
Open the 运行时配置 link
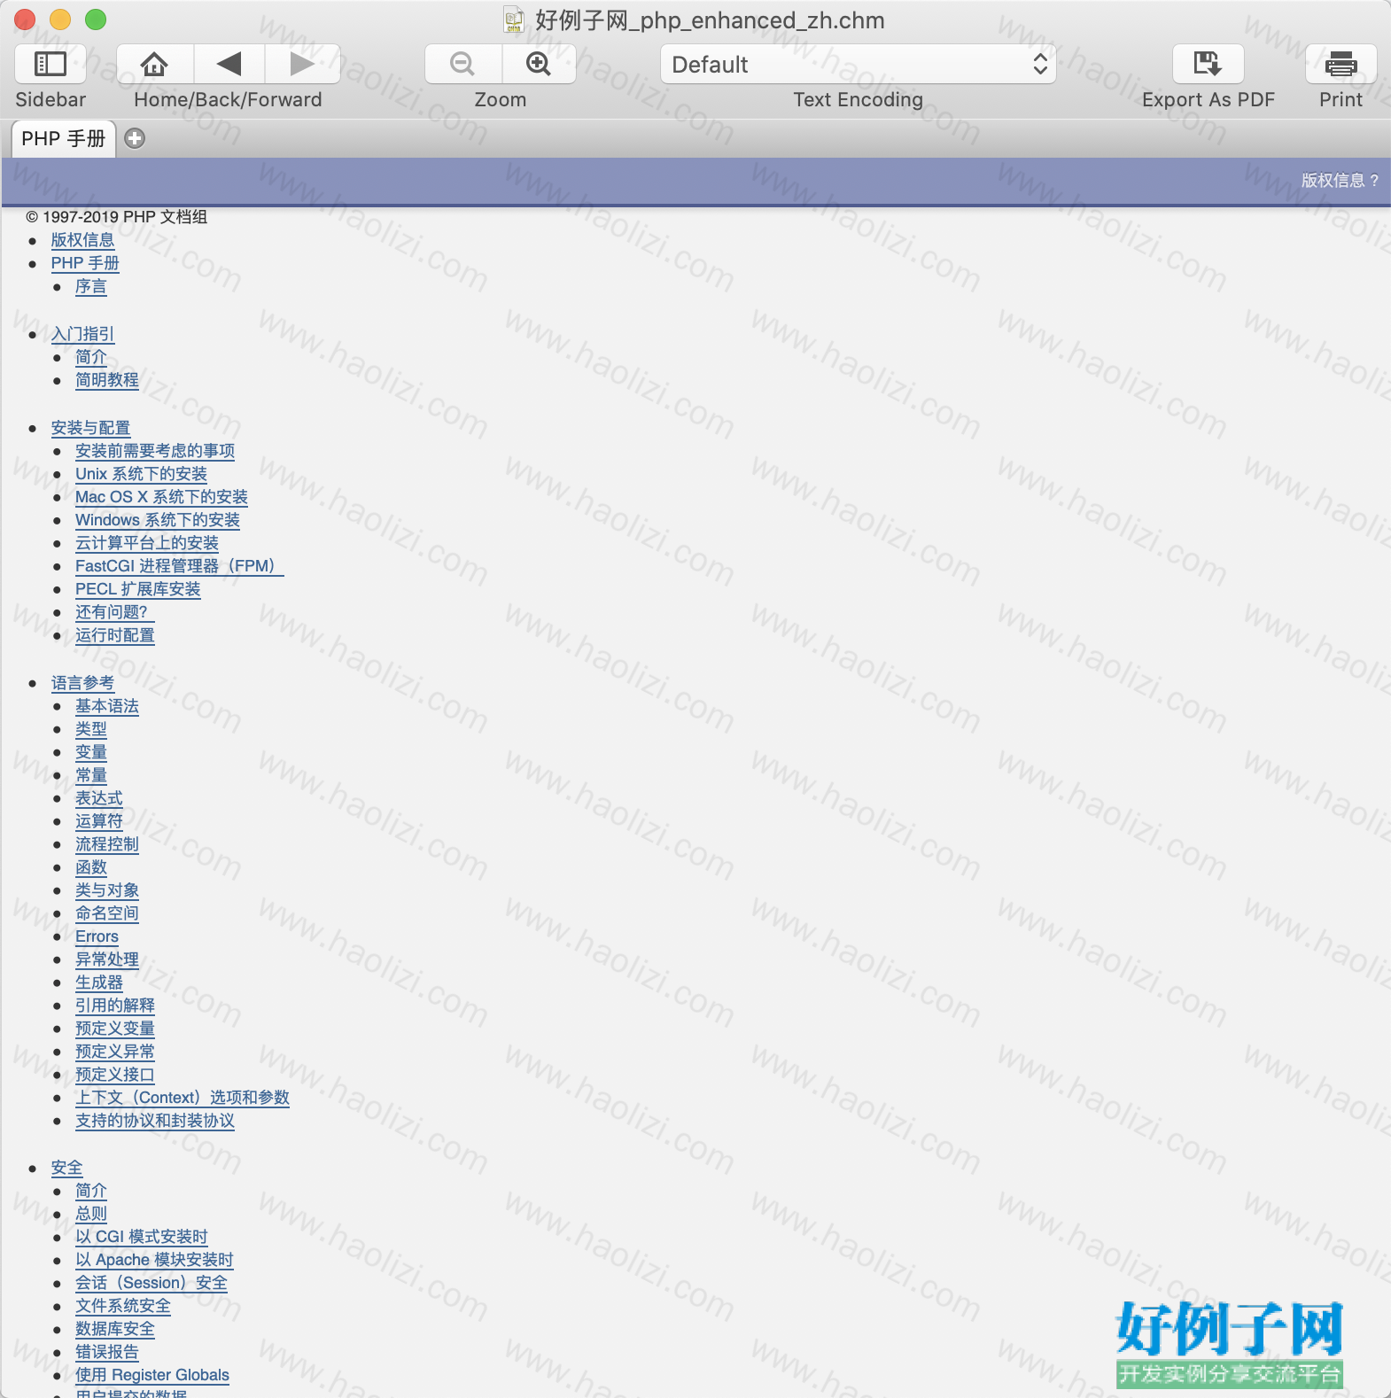115,635
